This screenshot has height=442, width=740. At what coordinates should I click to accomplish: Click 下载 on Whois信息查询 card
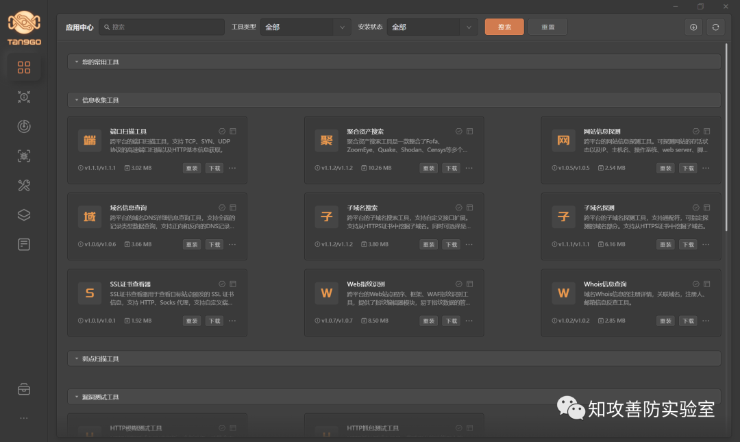689,321
